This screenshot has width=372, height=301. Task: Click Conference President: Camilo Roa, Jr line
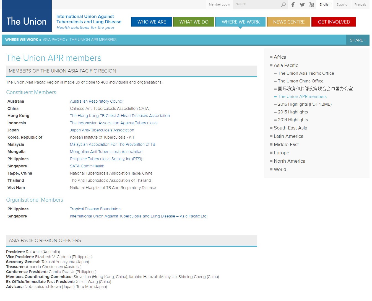pyautogui.click(x=51, y=272)
